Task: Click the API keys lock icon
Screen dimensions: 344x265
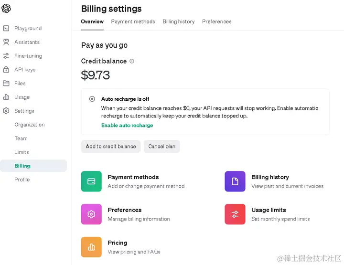Action: pos(6,70)
